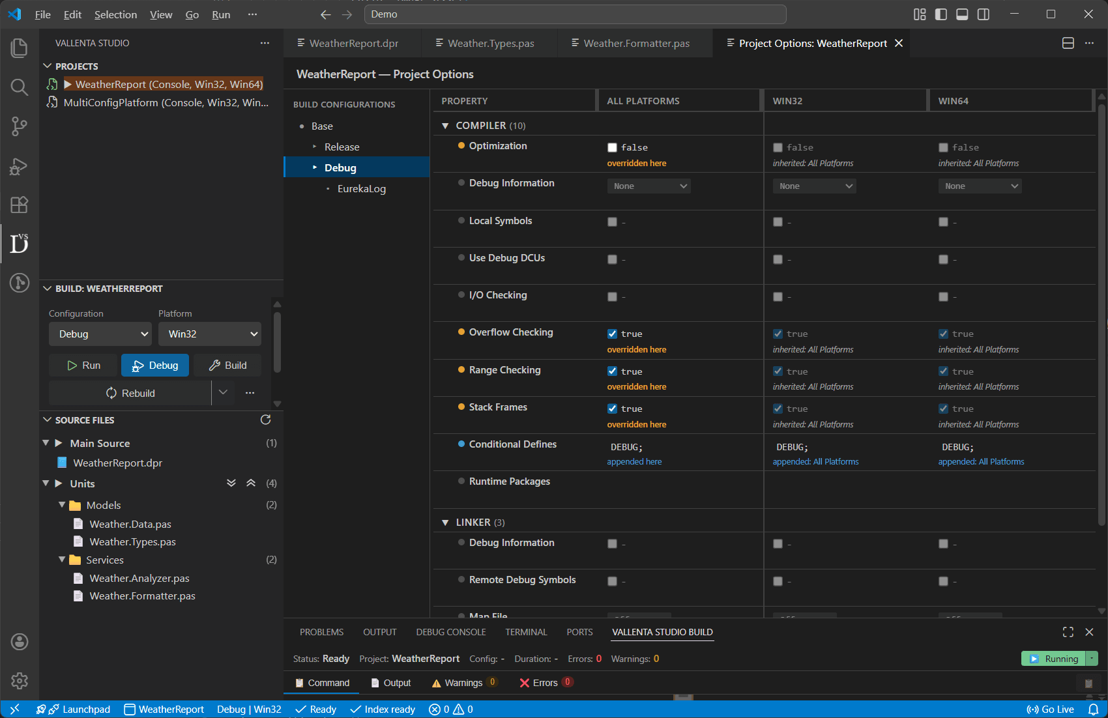1108x718 pixels.
Task: Open the Extensions view icon
Action: tap(20, 205)
